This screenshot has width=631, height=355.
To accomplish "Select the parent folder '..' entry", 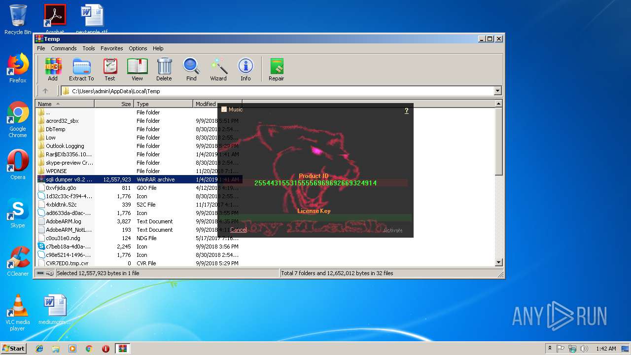I will tap(48, 112).
